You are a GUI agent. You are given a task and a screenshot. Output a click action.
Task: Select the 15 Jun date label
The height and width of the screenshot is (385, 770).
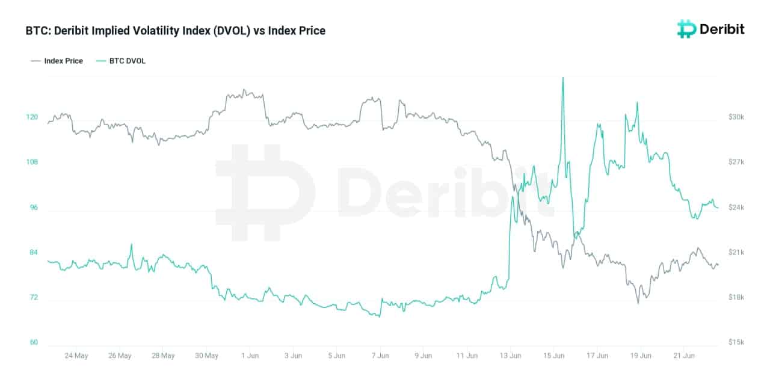554,356
